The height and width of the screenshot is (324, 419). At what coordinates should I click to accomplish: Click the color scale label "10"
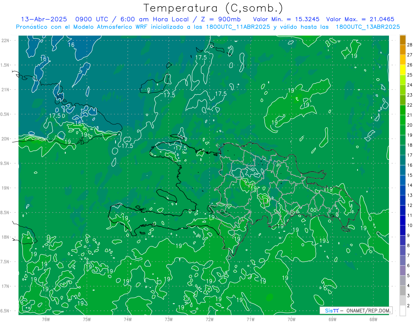tap(410, 225)
